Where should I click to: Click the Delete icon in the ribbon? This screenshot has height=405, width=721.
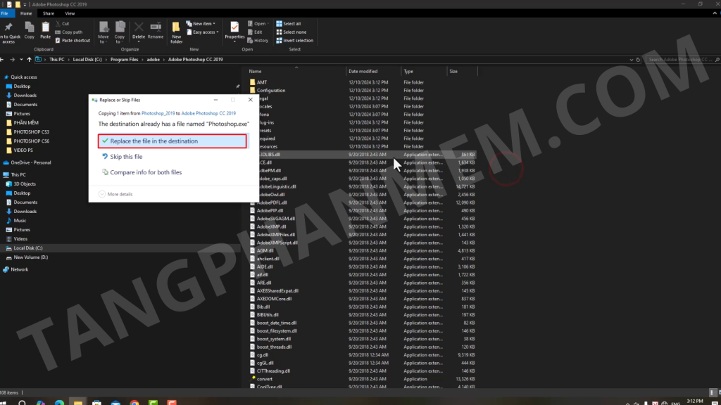139,30
